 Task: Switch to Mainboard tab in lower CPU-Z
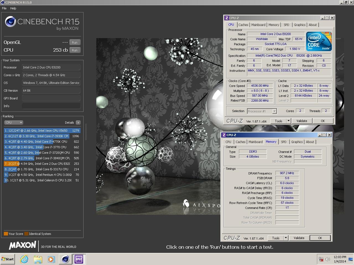(256, 142)
